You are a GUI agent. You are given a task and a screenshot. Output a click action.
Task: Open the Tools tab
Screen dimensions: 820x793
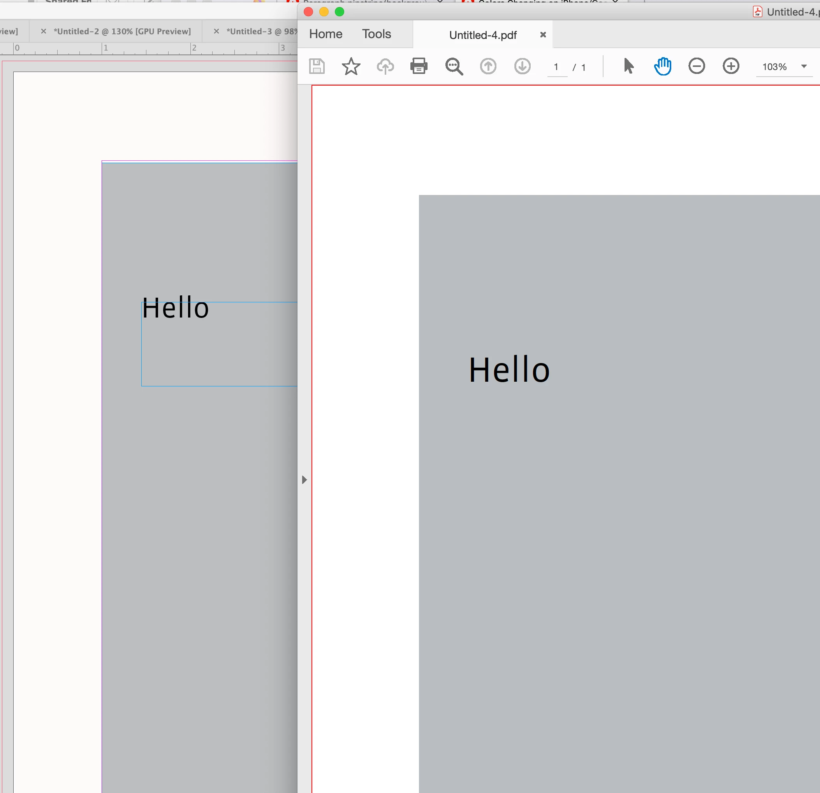(x=376, y=34)
